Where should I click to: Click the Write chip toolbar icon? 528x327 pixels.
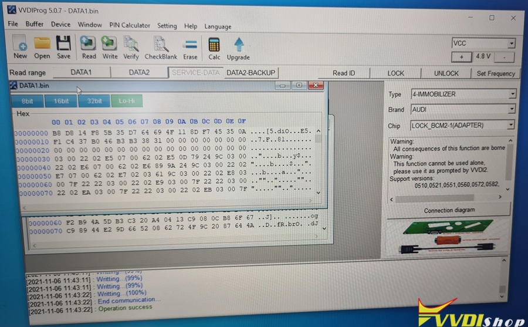[110, 48]
